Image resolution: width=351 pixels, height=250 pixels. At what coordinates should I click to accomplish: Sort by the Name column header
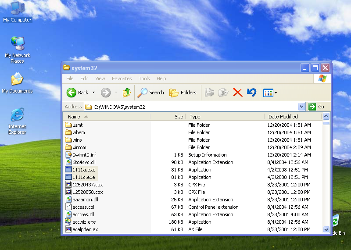pos(107,117)
